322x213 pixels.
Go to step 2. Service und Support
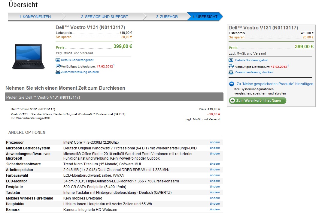coord(105,16)
